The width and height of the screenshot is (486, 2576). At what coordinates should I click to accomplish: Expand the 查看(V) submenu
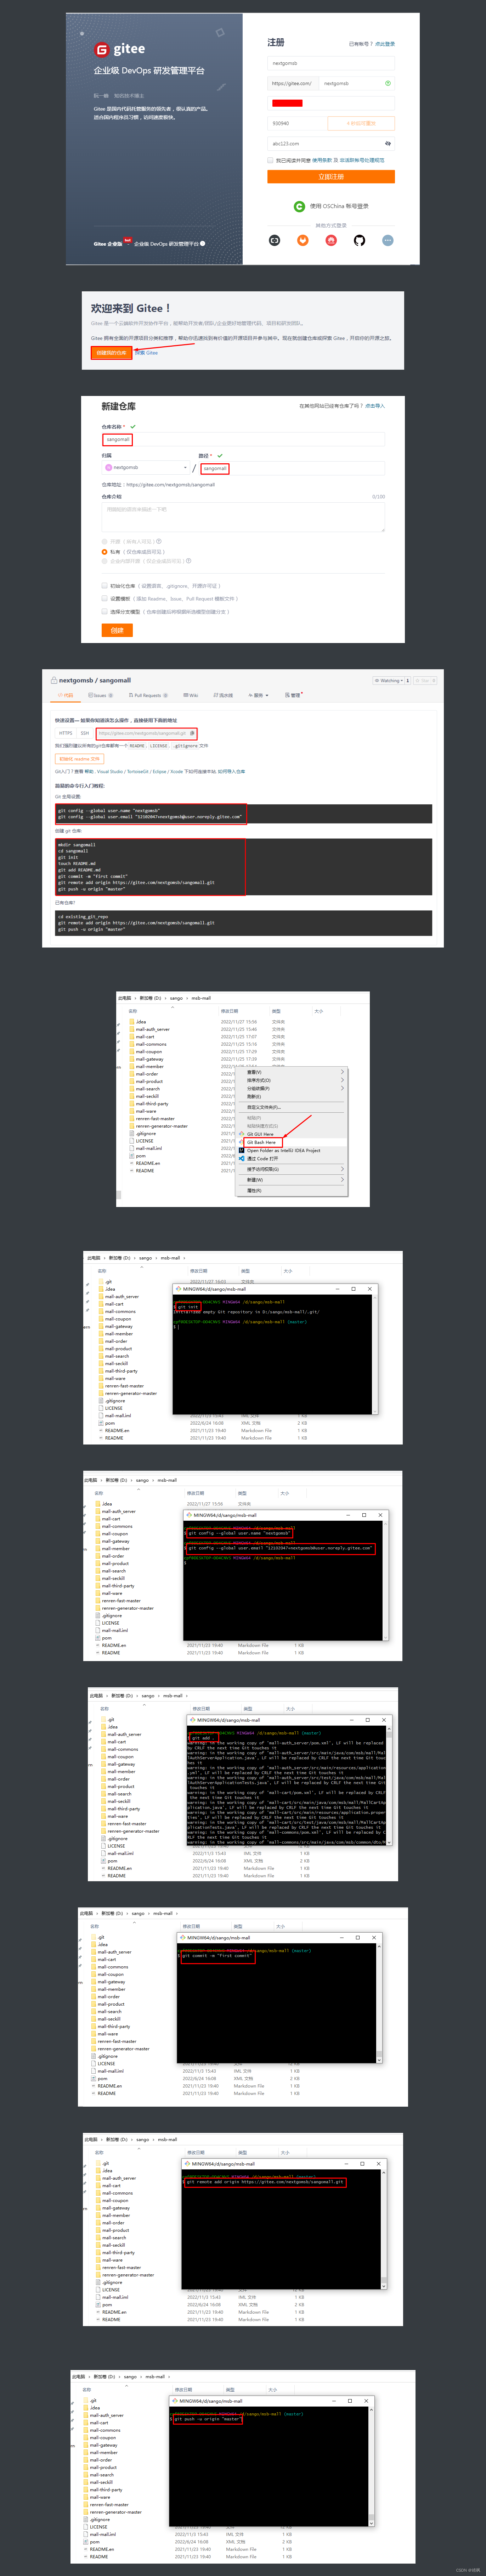(292, 1072)
